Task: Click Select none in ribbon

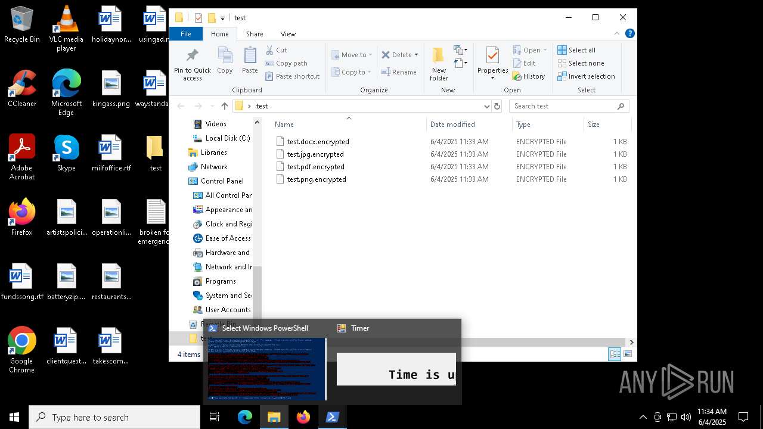Action: click(581, 63)
